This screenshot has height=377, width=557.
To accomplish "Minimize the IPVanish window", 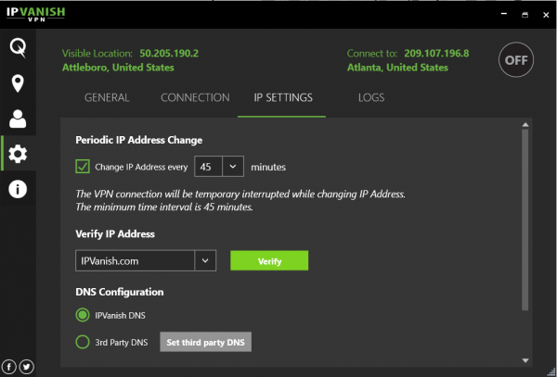I will coord(504,14).
